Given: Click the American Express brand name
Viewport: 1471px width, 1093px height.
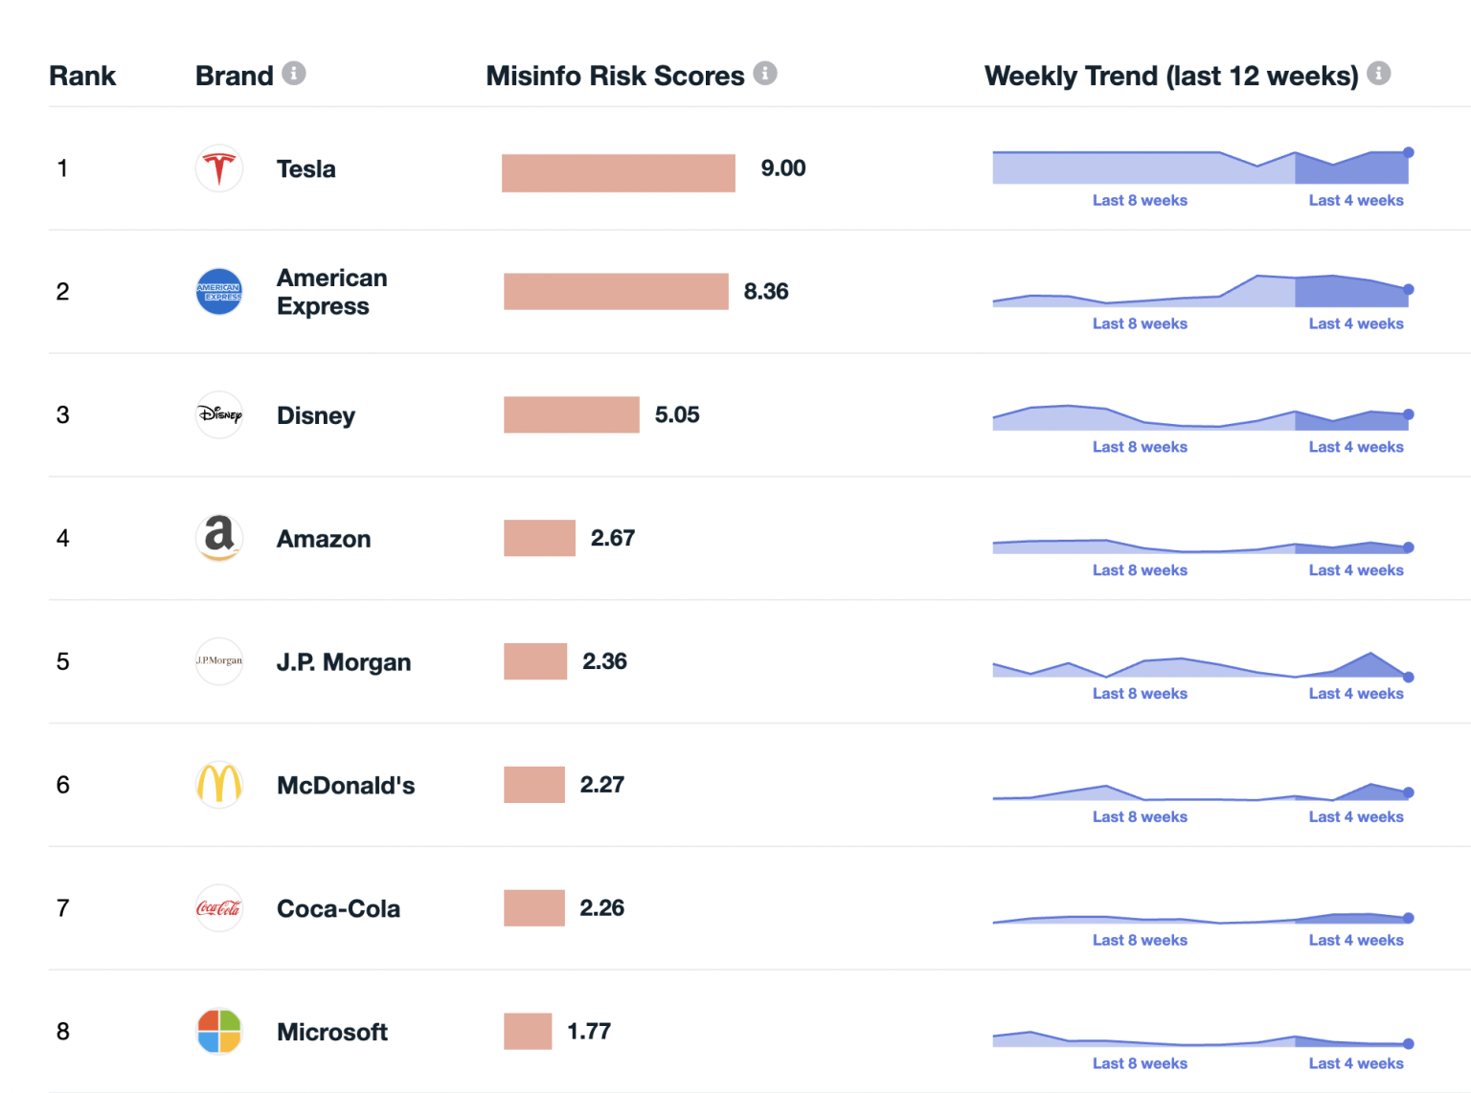Looking at the screenshot, I should (331, 292).
